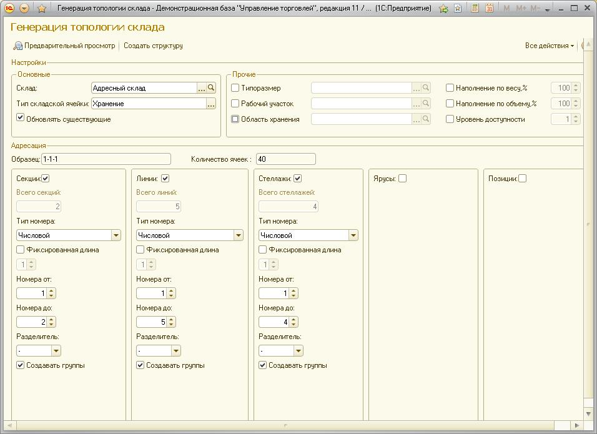
Task: Enable Уровень доступности checkbox
Action: 450,119
